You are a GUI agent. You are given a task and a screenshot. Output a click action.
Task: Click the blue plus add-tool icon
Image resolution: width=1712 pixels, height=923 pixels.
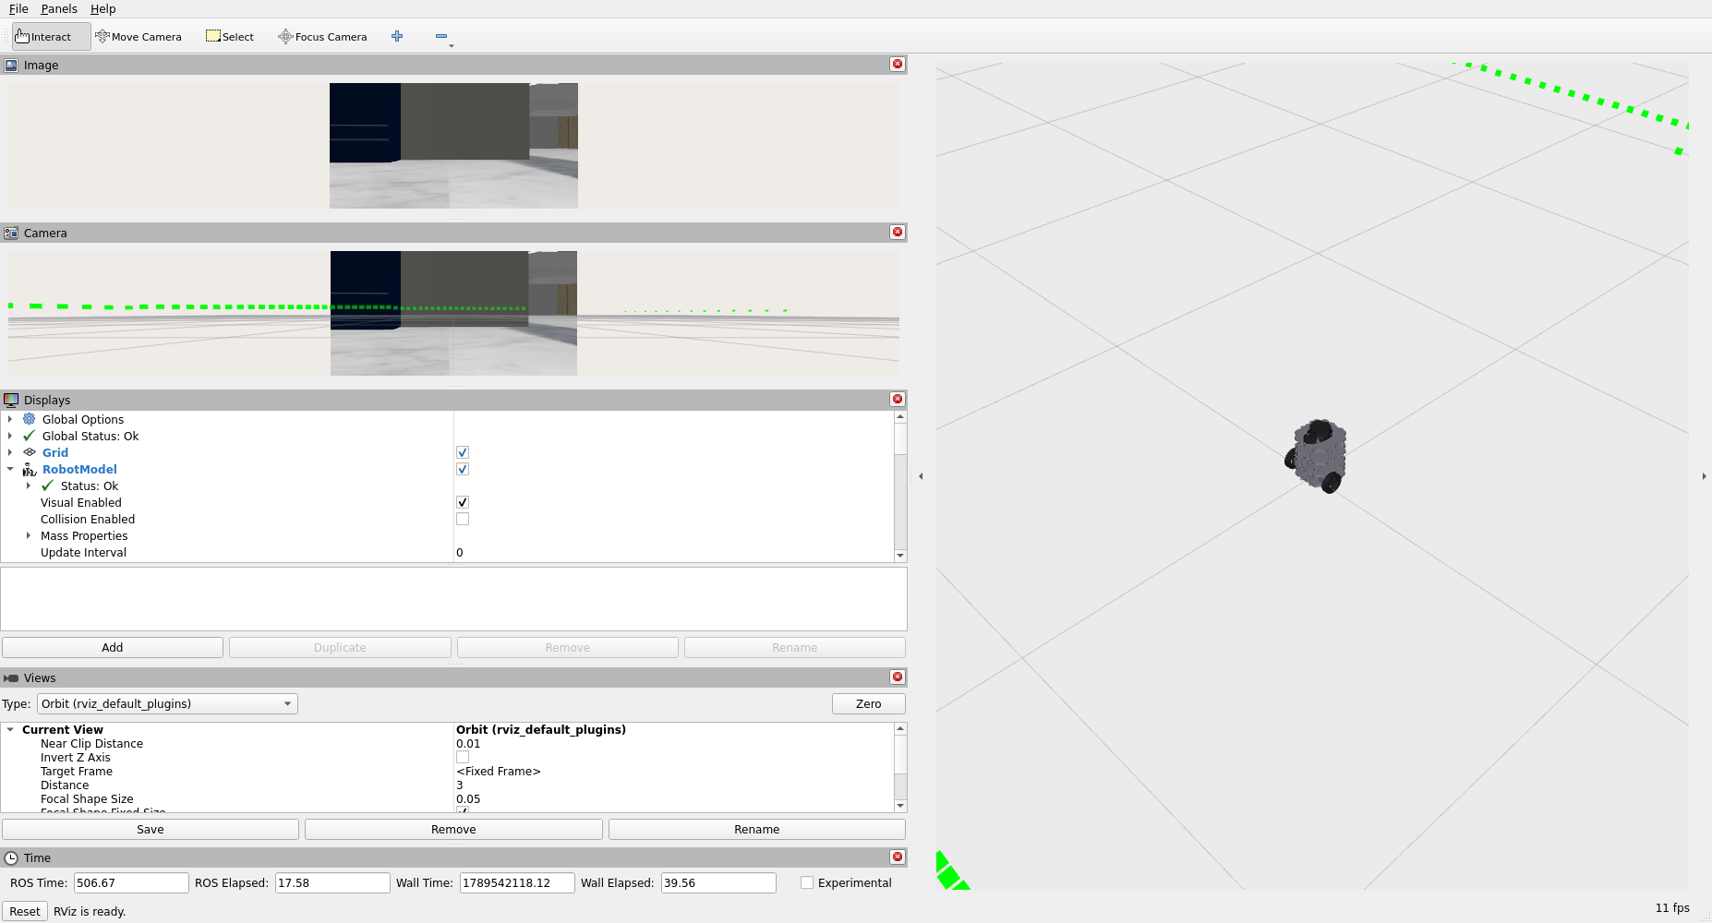click(397, 36)
